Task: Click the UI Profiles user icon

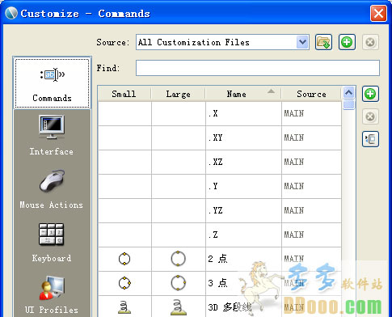Action: coord(52,288)
